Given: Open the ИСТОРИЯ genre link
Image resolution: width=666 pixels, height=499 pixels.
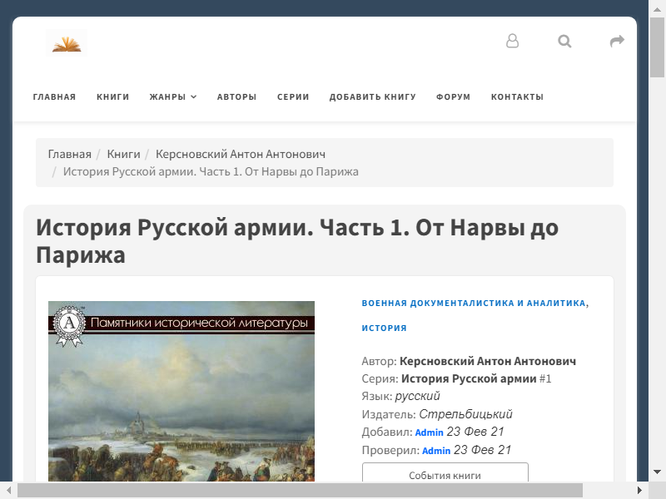Looking at the screenshot, I should point(384,328).
